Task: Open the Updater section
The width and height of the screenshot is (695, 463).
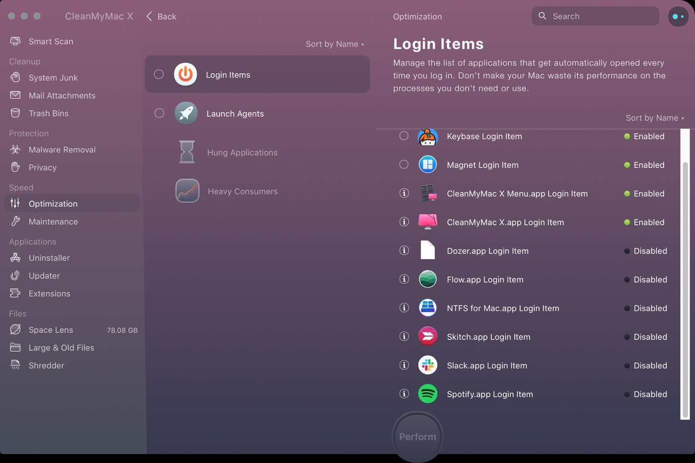Action: pos(44,276)
